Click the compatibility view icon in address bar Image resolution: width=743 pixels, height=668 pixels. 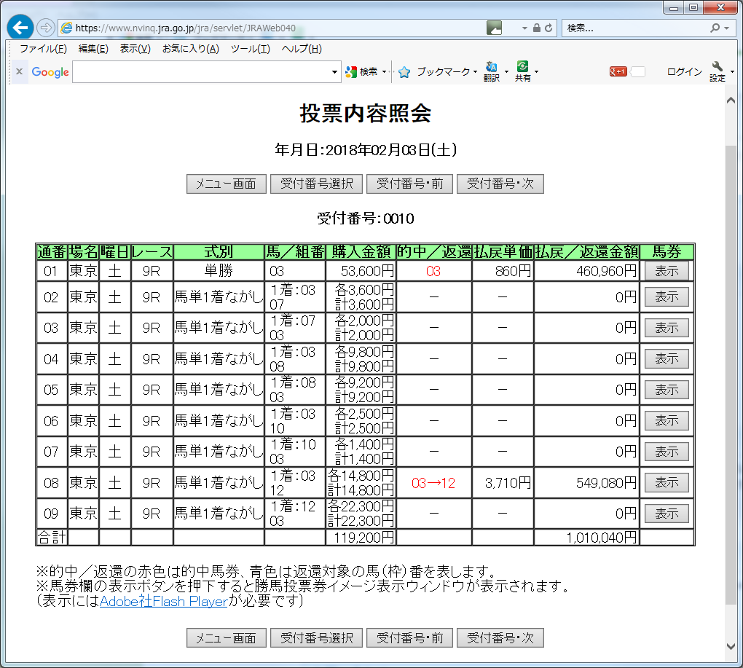(494, 28)
